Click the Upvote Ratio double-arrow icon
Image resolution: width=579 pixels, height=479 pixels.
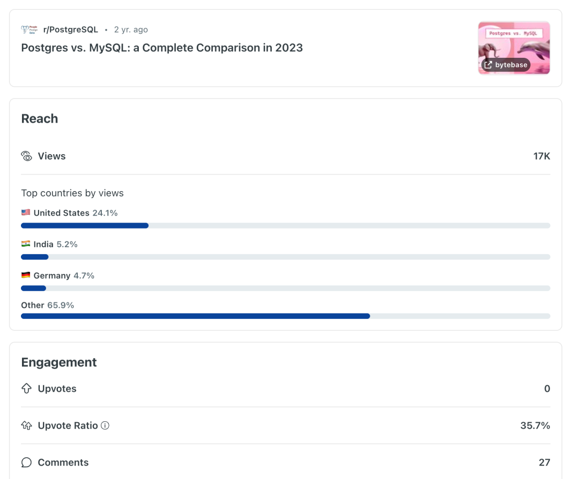tap(27, 425)
